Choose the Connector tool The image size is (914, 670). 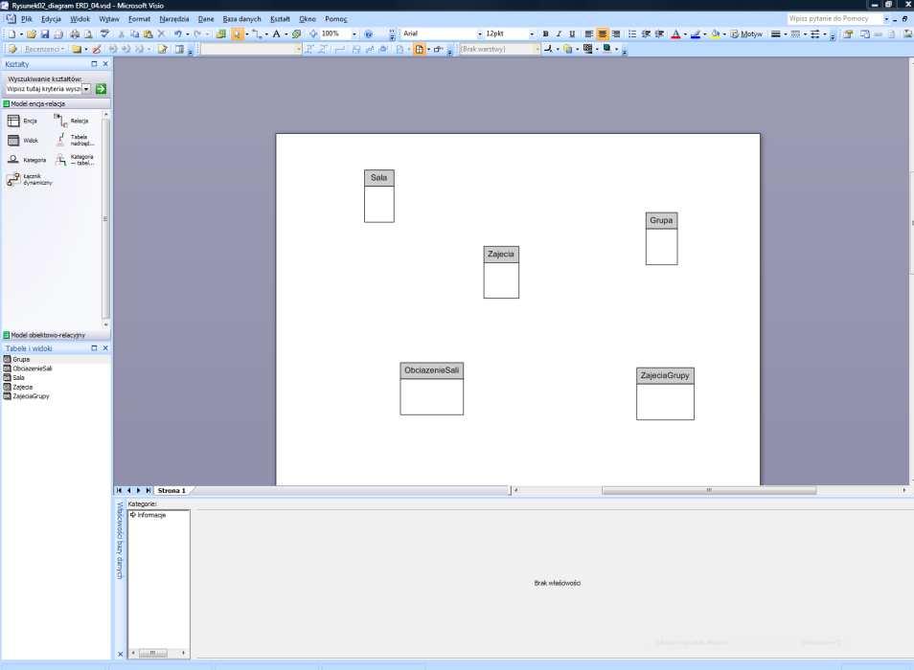[257, 33]
